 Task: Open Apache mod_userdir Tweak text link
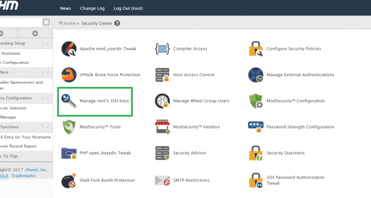click(108, 49)
